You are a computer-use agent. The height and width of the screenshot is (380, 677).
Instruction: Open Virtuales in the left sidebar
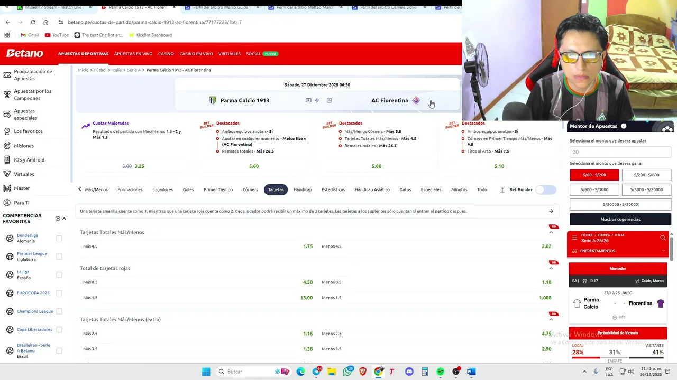pyautogui.click(x=24, y=174)
